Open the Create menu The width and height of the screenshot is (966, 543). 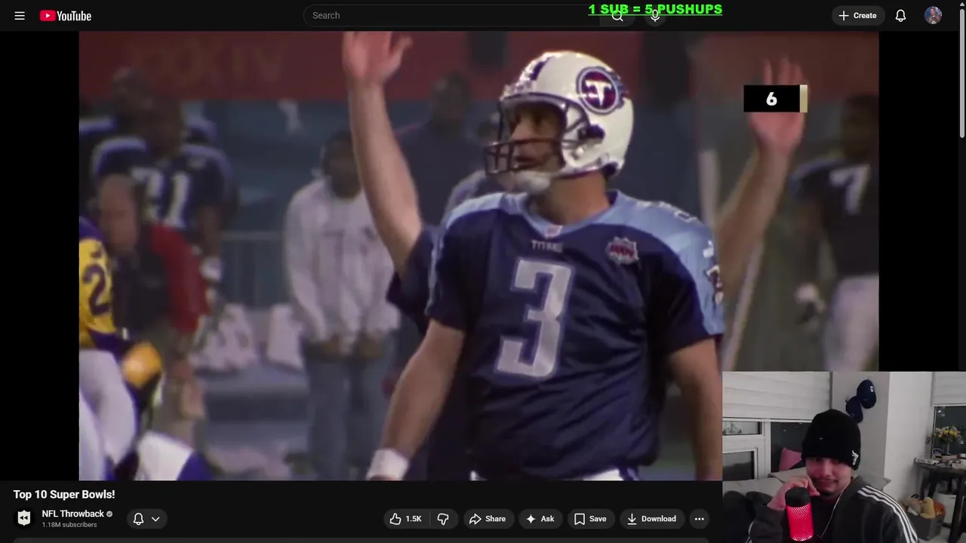(857, 15)
